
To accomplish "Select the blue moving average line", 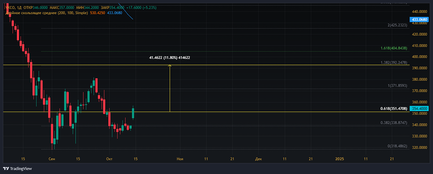I will [x=126, y=11].
